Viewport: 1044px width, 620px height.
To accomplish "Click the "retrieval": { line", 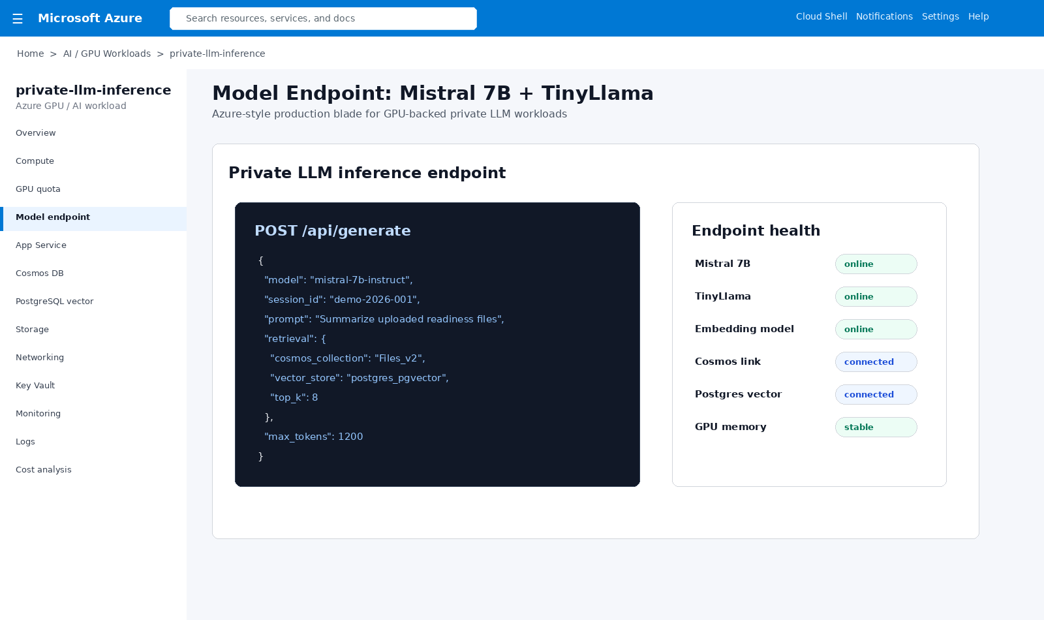I will 295,339.
